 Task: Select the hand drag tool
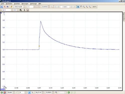click(x=81, y=7)
